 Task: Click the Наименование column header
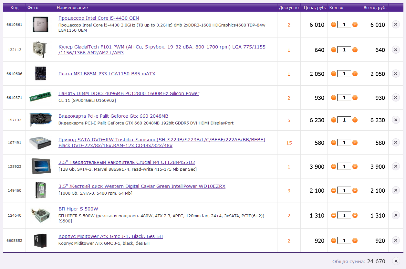72,7
